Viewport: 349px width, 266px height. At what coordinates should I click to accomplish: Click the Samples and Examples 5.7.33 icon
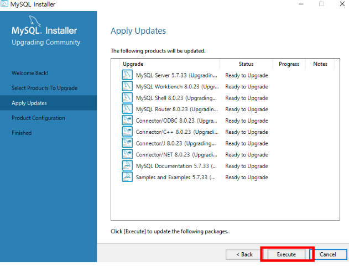click(127, 177)
